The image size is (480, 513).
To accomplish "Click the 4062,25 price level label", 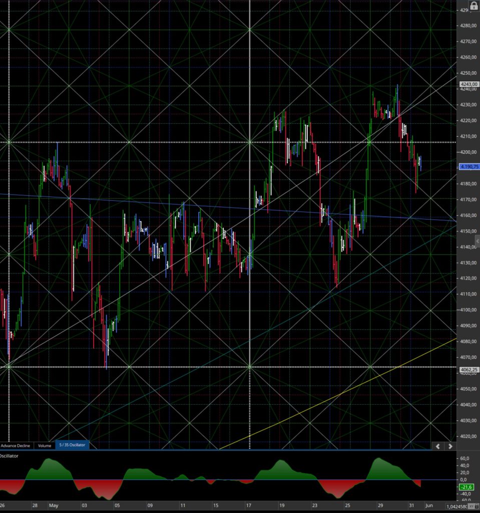I will tap(469, 370).
